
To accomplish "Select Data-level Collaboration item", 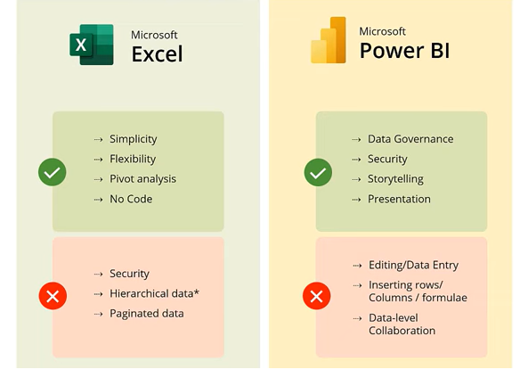I will pos(402,324).
